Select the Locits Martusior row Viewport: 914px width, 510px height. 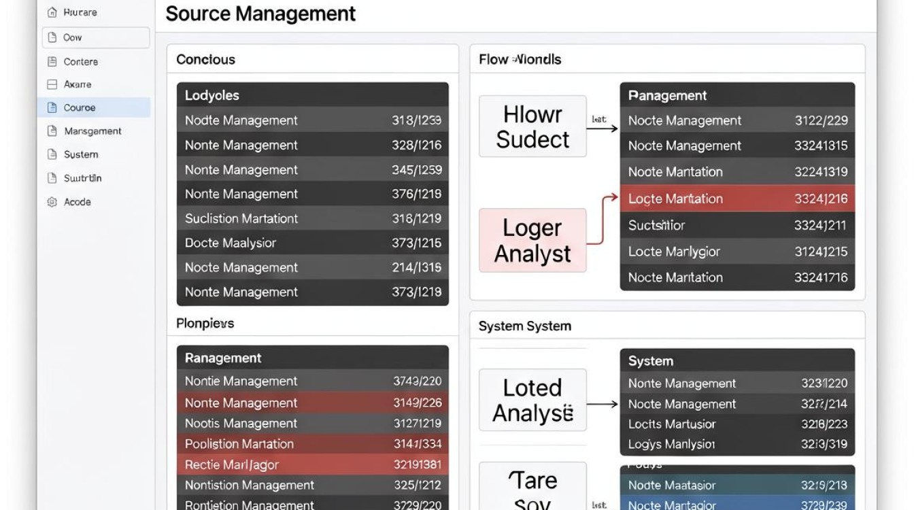pyautogui.click(x=738, y=424)
